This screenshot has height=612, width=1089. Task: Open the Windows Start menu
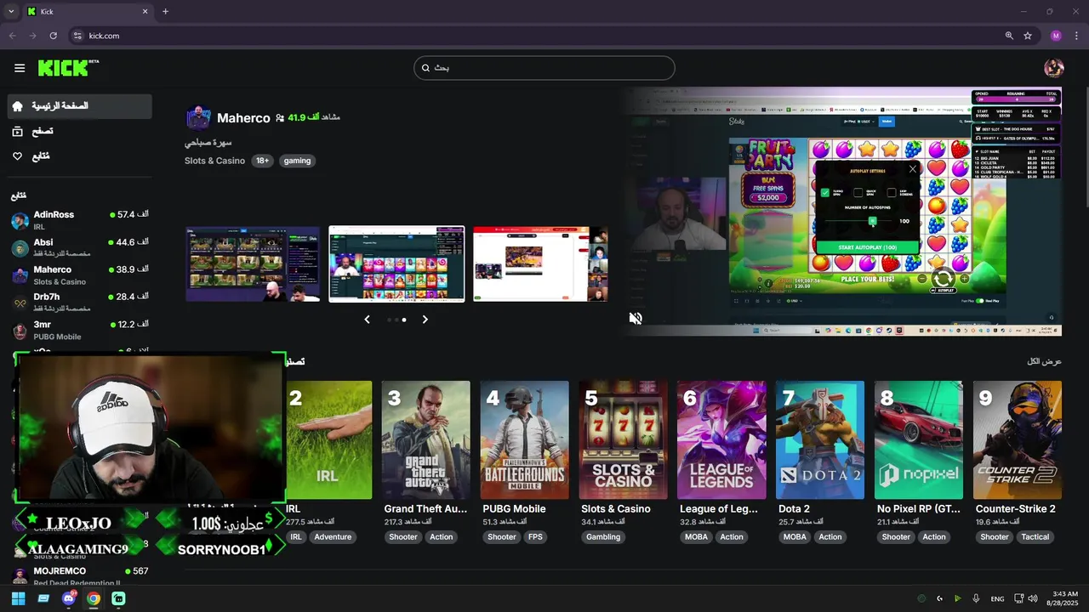18,598
